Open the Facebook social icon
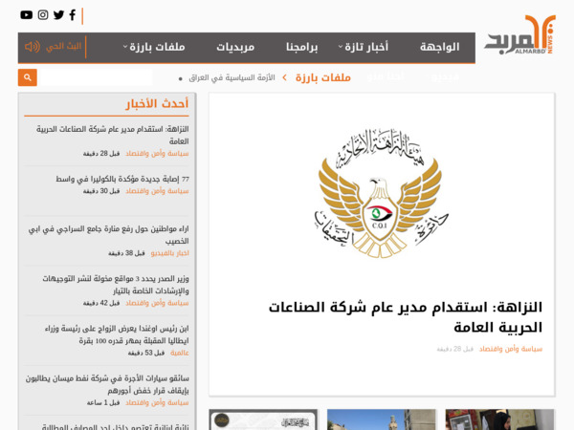 point(73,15)
